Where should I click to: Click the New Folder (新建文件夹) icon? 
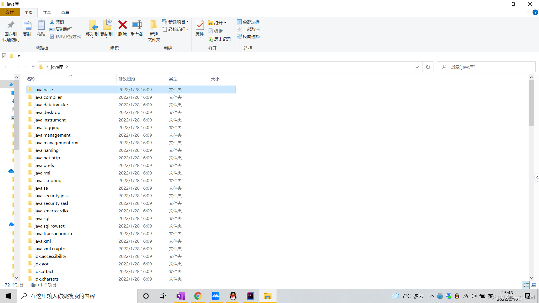154,25
